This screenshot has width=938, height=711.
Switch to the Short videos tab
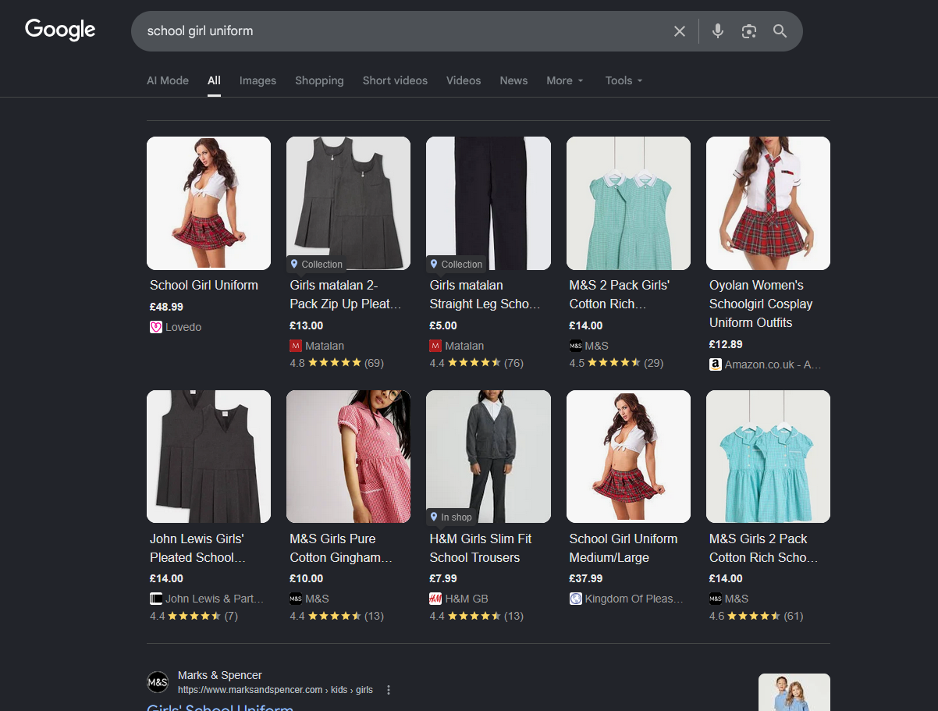tap(395, 80)
